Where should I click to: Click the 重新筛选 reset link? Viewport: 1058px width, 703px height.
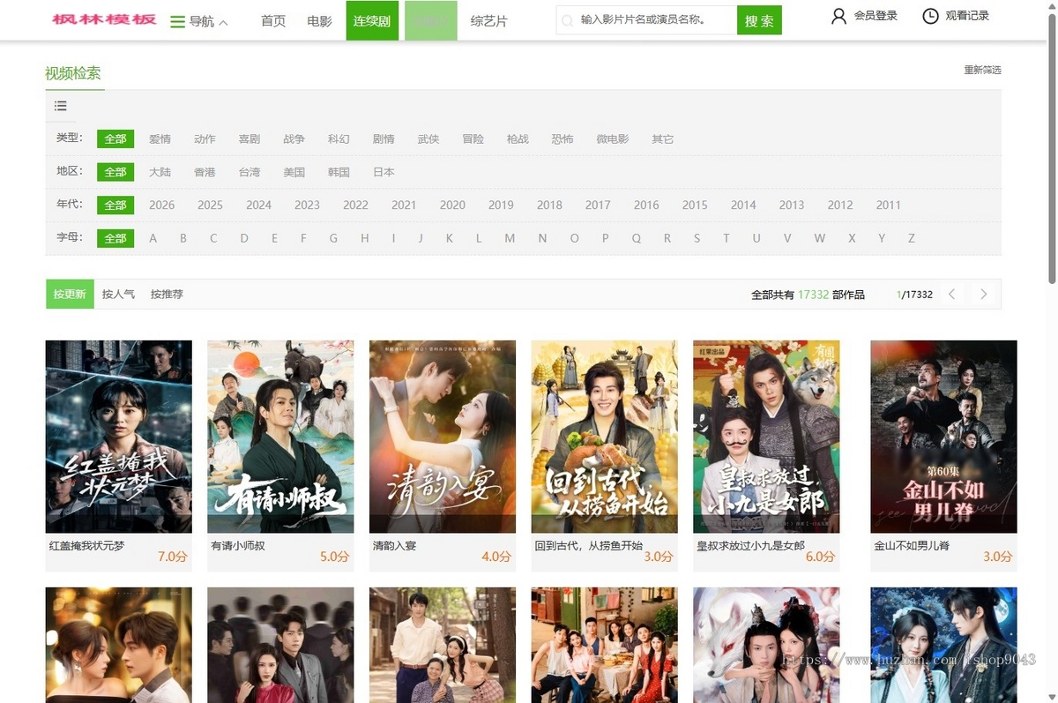pyautogui.click(x=982, y=70)
